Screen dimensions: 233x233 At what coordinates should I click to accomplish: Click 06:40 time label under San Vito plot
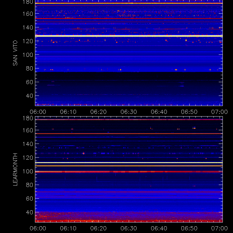(x=159, y=112)
